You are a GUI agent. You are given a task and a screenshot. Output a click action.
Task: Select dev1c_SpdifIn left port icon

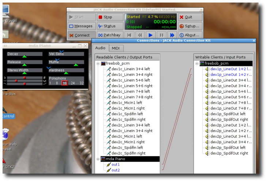[109, 114]
